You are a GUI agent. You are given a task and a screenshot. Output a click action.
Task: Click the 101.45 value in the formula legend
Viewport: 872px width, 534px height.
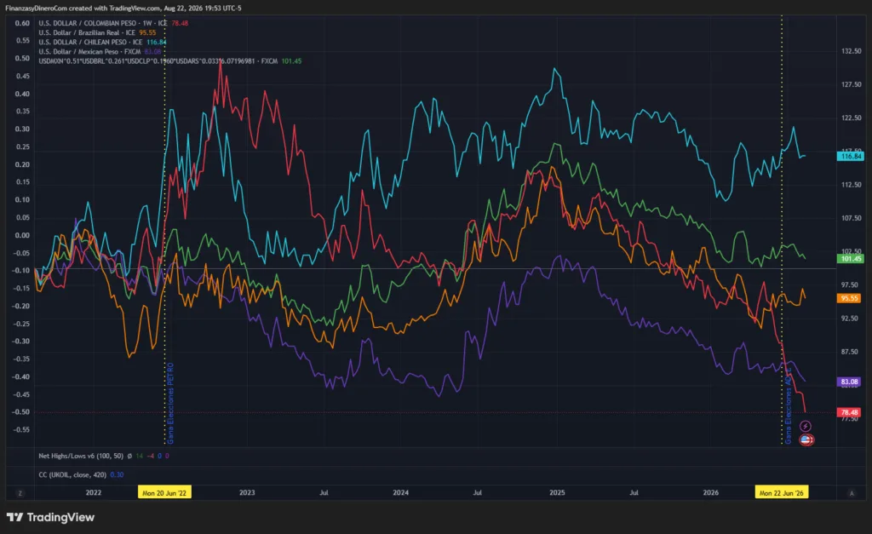[291, 61]
